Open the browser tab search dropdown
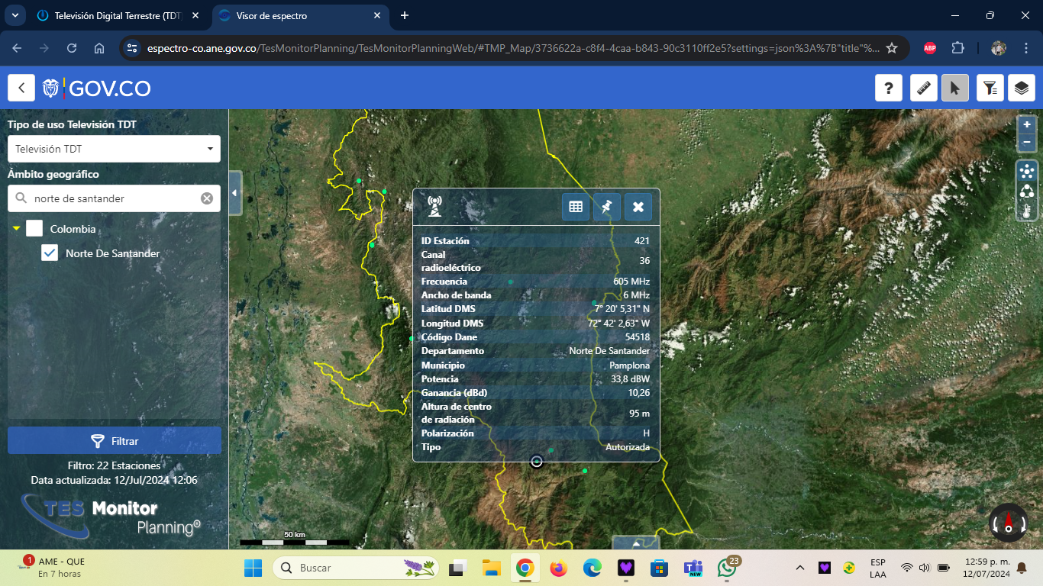Image resolution: width=1043 pixels, height=586 pixels. pyautogui.click(x=14, y=15)
